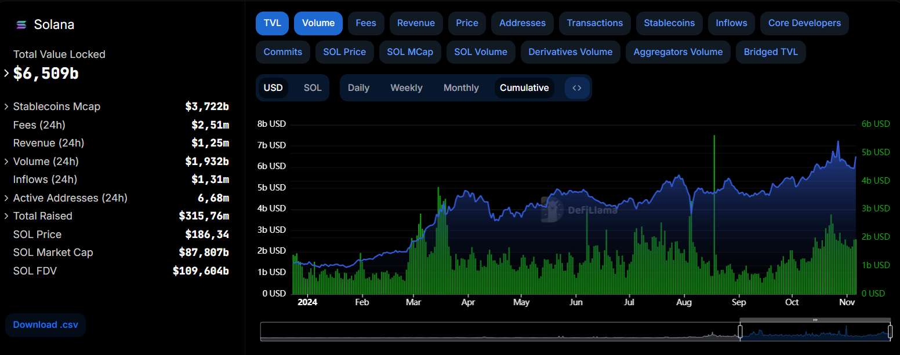Click the Download .csv button
The height and width of the screenshot is (355, 900).
click(x=46, y=325)
